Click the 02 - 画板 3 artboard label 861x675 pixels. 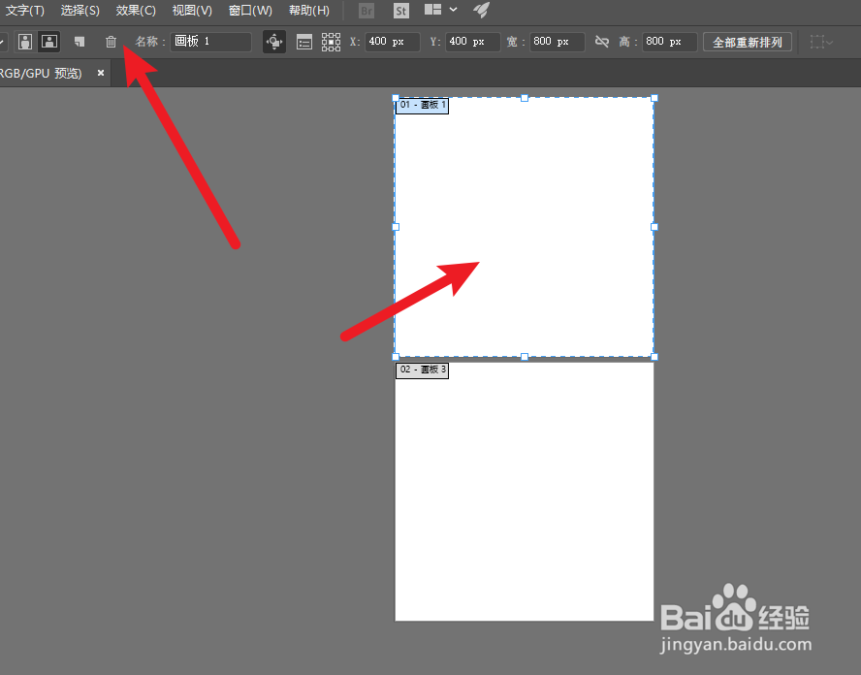pyautogui.click(x=423, y=370)
